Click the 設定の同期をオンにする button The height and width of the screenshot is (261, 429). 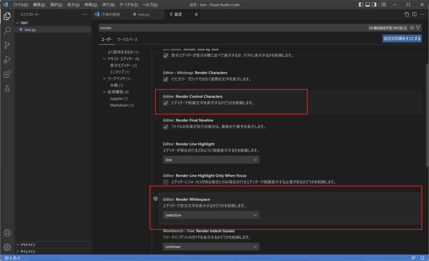402,39
